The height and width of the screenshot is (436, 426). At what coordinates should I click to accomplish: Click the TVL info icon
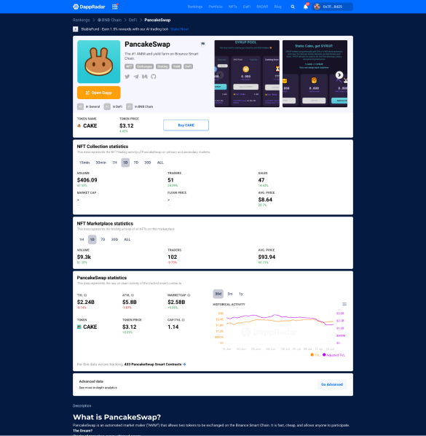coord(85,295)
